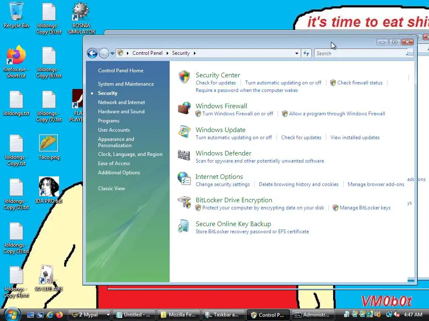Open the Secure Online Key Backup icon
Screen dimensions: 429x321
click(183, 226)
